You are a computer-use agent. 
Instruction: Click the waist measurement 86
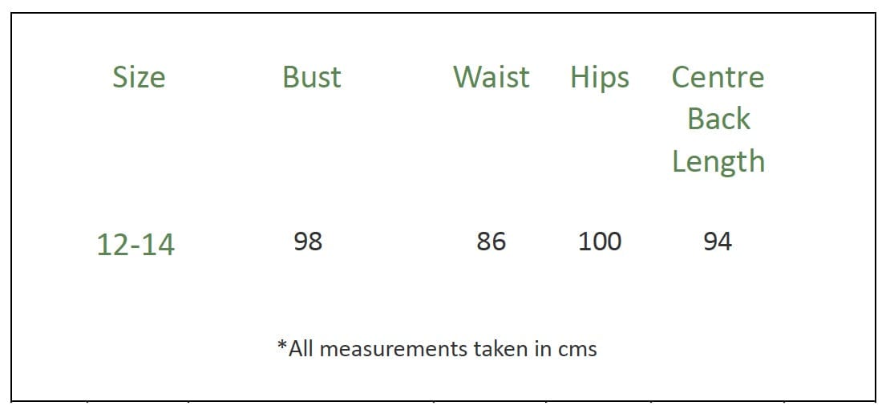pyautogui.click(x=491, y=241)
